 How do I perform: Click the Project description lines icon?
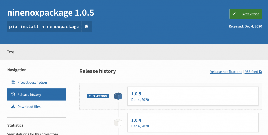[x=13, y=82]
